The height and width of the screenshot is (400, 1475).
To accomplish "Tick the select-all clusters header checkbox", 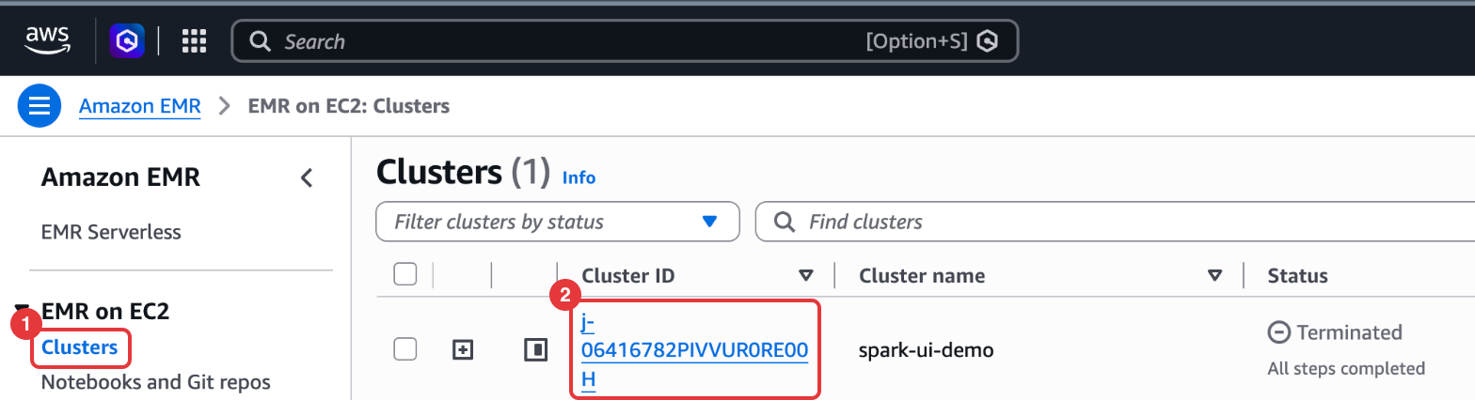I will click(404, 274).
